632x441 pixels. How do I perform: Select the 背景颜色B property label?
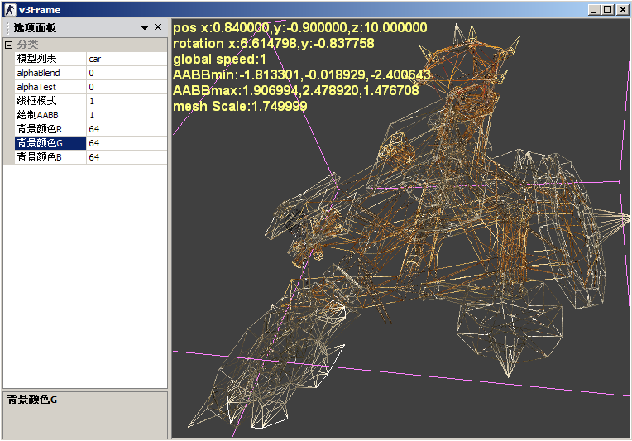click(50, 157)
